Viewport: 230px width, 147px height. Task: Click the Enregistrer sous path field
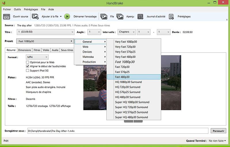[118, 131]
